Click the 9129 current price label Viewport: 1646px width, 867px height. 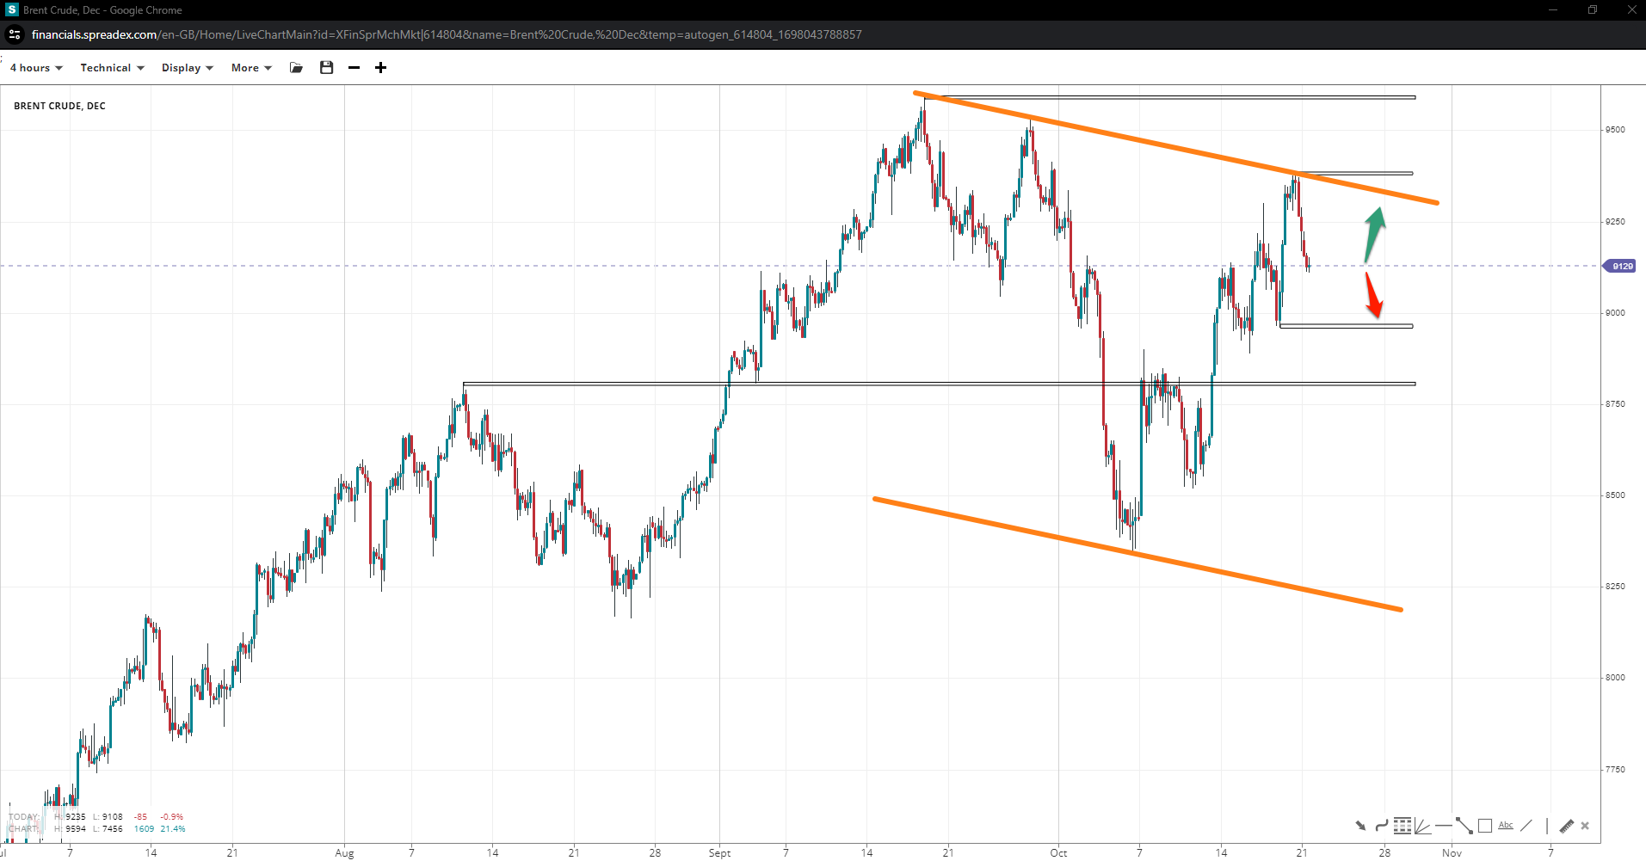pyautogui.click(x=1622, y=267)
